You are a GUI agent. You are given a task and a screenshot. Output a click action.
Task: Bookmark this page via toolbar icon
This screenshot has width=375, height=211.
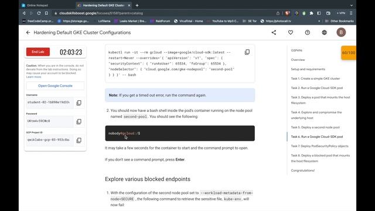46,13
